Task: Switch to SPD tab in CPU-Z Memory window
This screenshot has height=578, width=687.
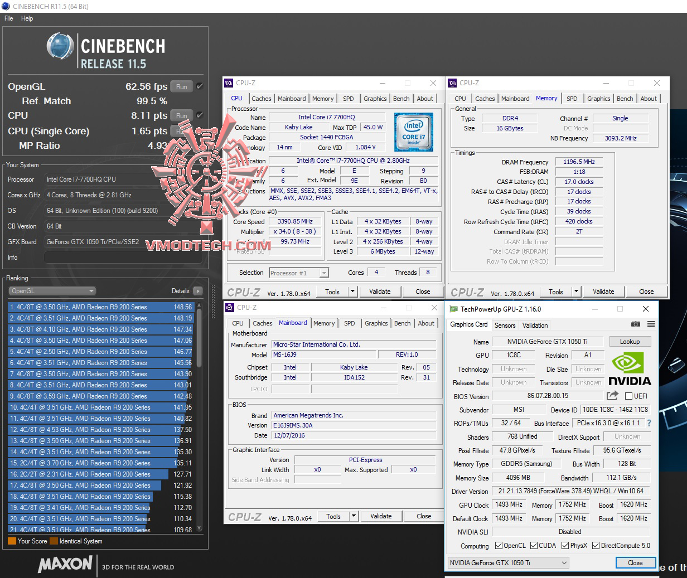Action: pyautogui.click(x=572, y=99)
